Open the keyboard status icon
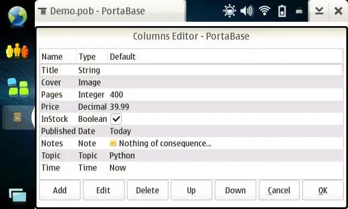The image size is (348, 209). 299,11
